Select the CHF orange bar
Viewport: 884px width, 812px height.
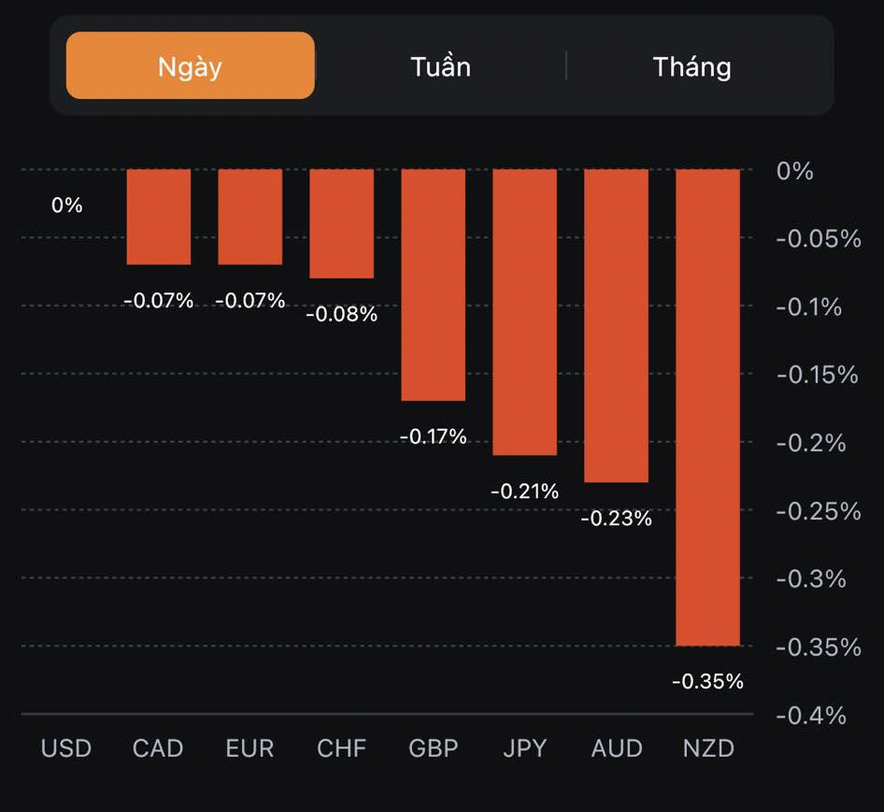342,224
